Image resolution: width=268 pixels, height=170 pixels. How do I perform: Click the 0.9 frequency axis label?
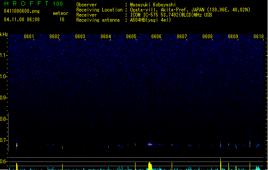pos(4,98)
